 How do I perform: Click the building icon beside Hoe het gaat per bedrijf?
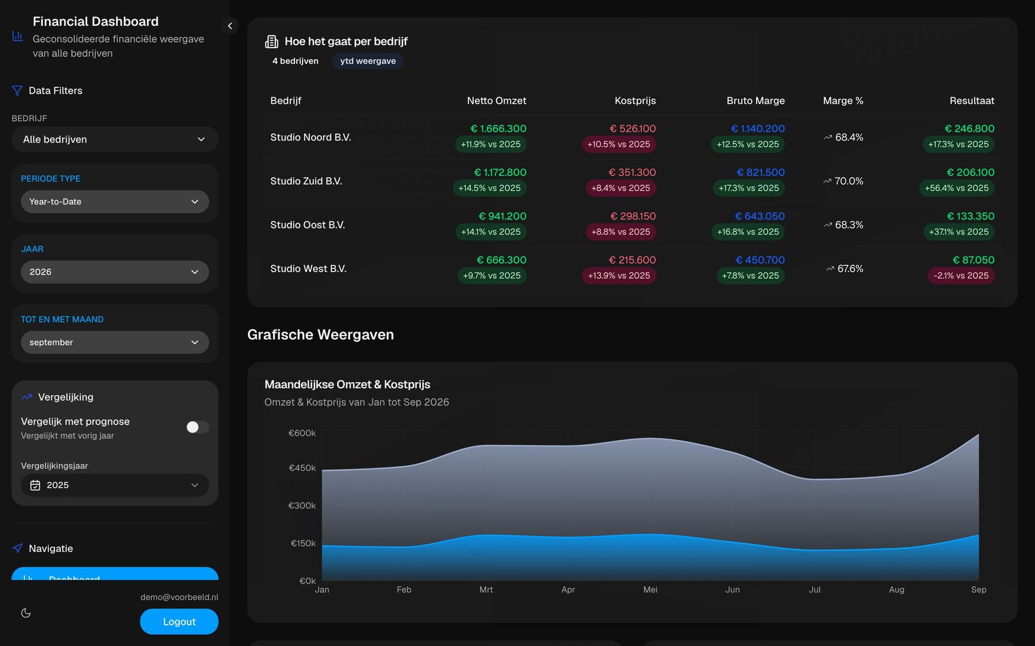click(x=271, y=41)
